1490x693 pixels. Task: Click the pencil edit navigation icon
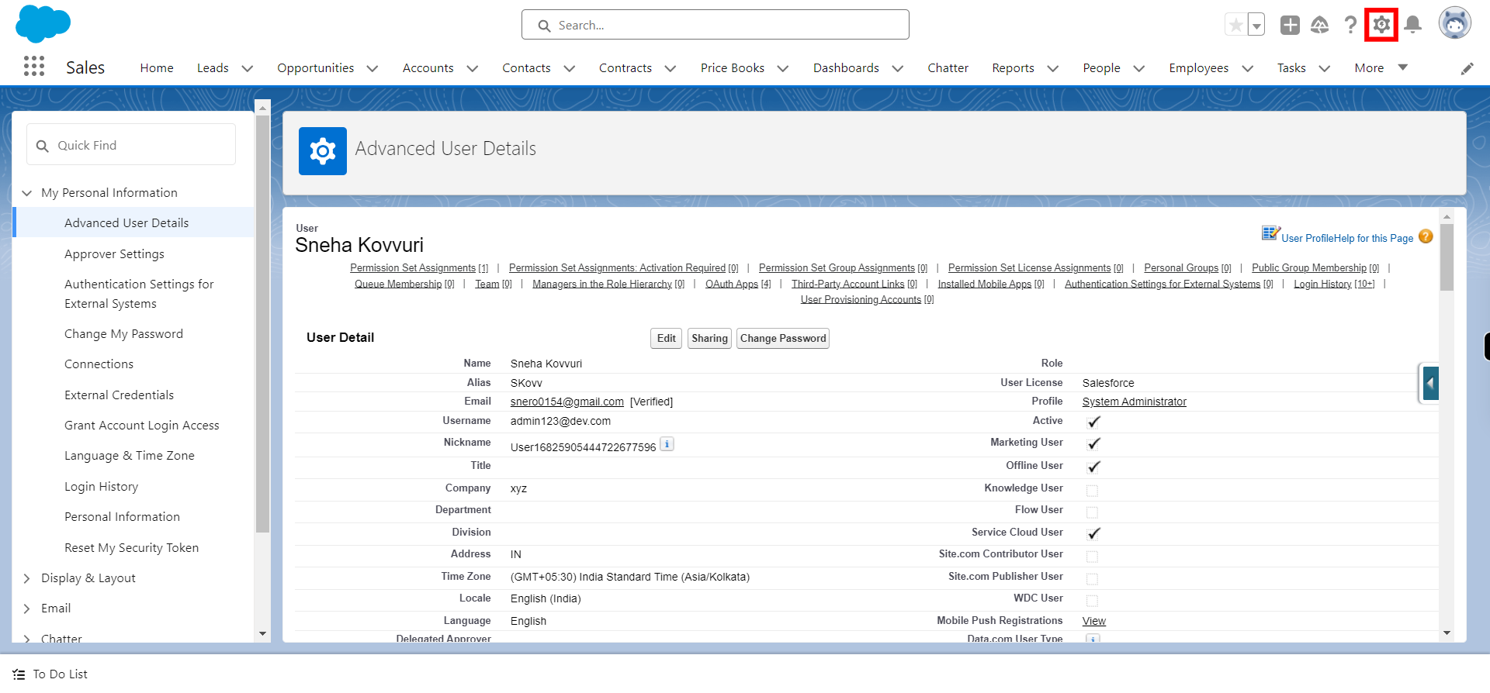(x=1467, y=68)
